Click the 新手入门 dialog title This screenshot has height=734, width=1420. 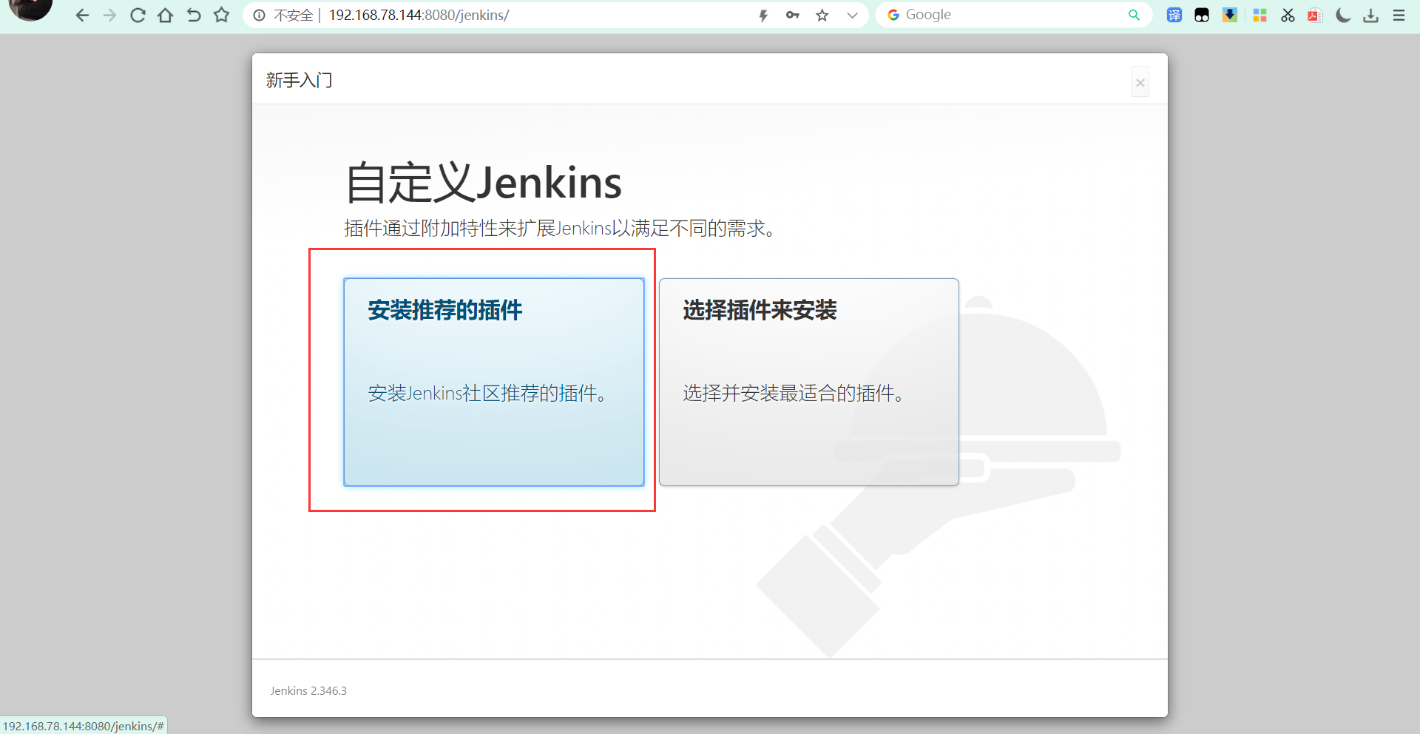pyautogui.click(x=300, y=80)
